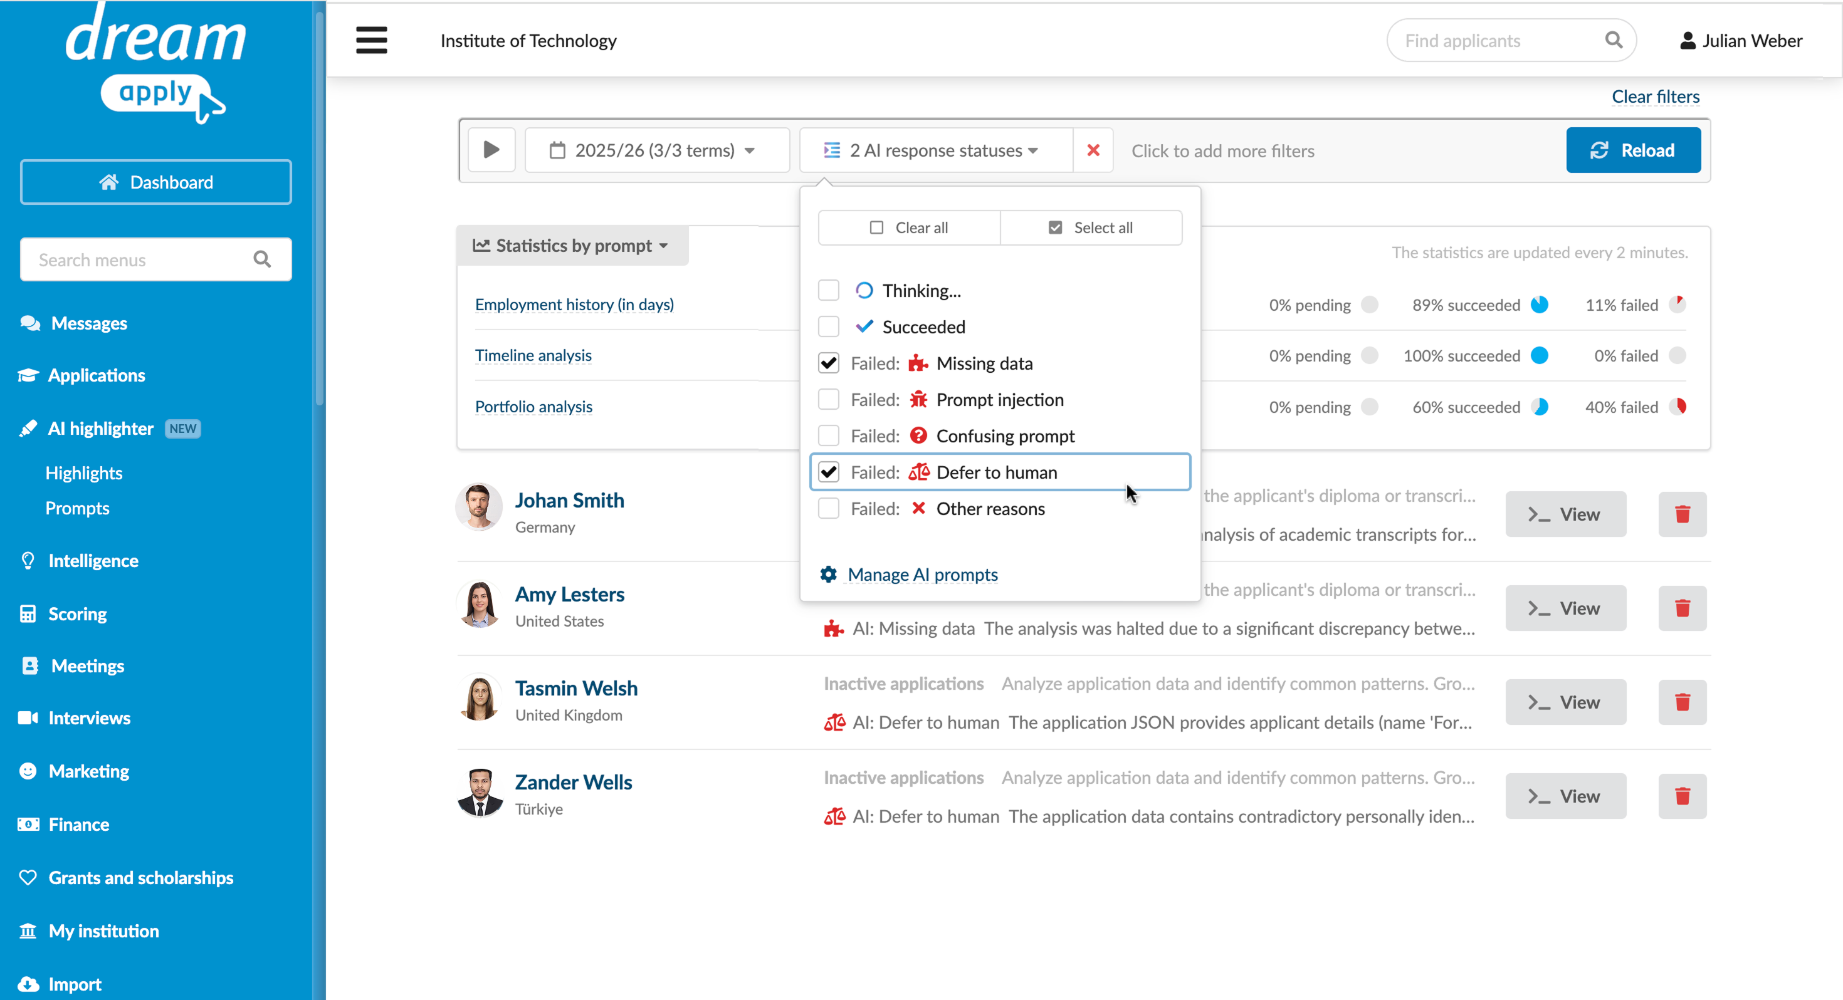The height and width of the screenshot is (1000, 1843).
Task: Uncheck Failed: Defer to human checkbox
Action: tap(829, 472)
